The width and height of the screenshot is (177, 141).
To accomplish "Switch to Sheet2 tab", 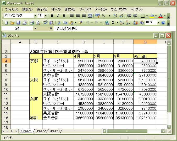I will [x=40, y=131].
